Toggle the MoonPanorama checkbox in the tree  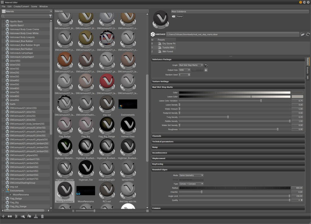(x=11, y=195)
